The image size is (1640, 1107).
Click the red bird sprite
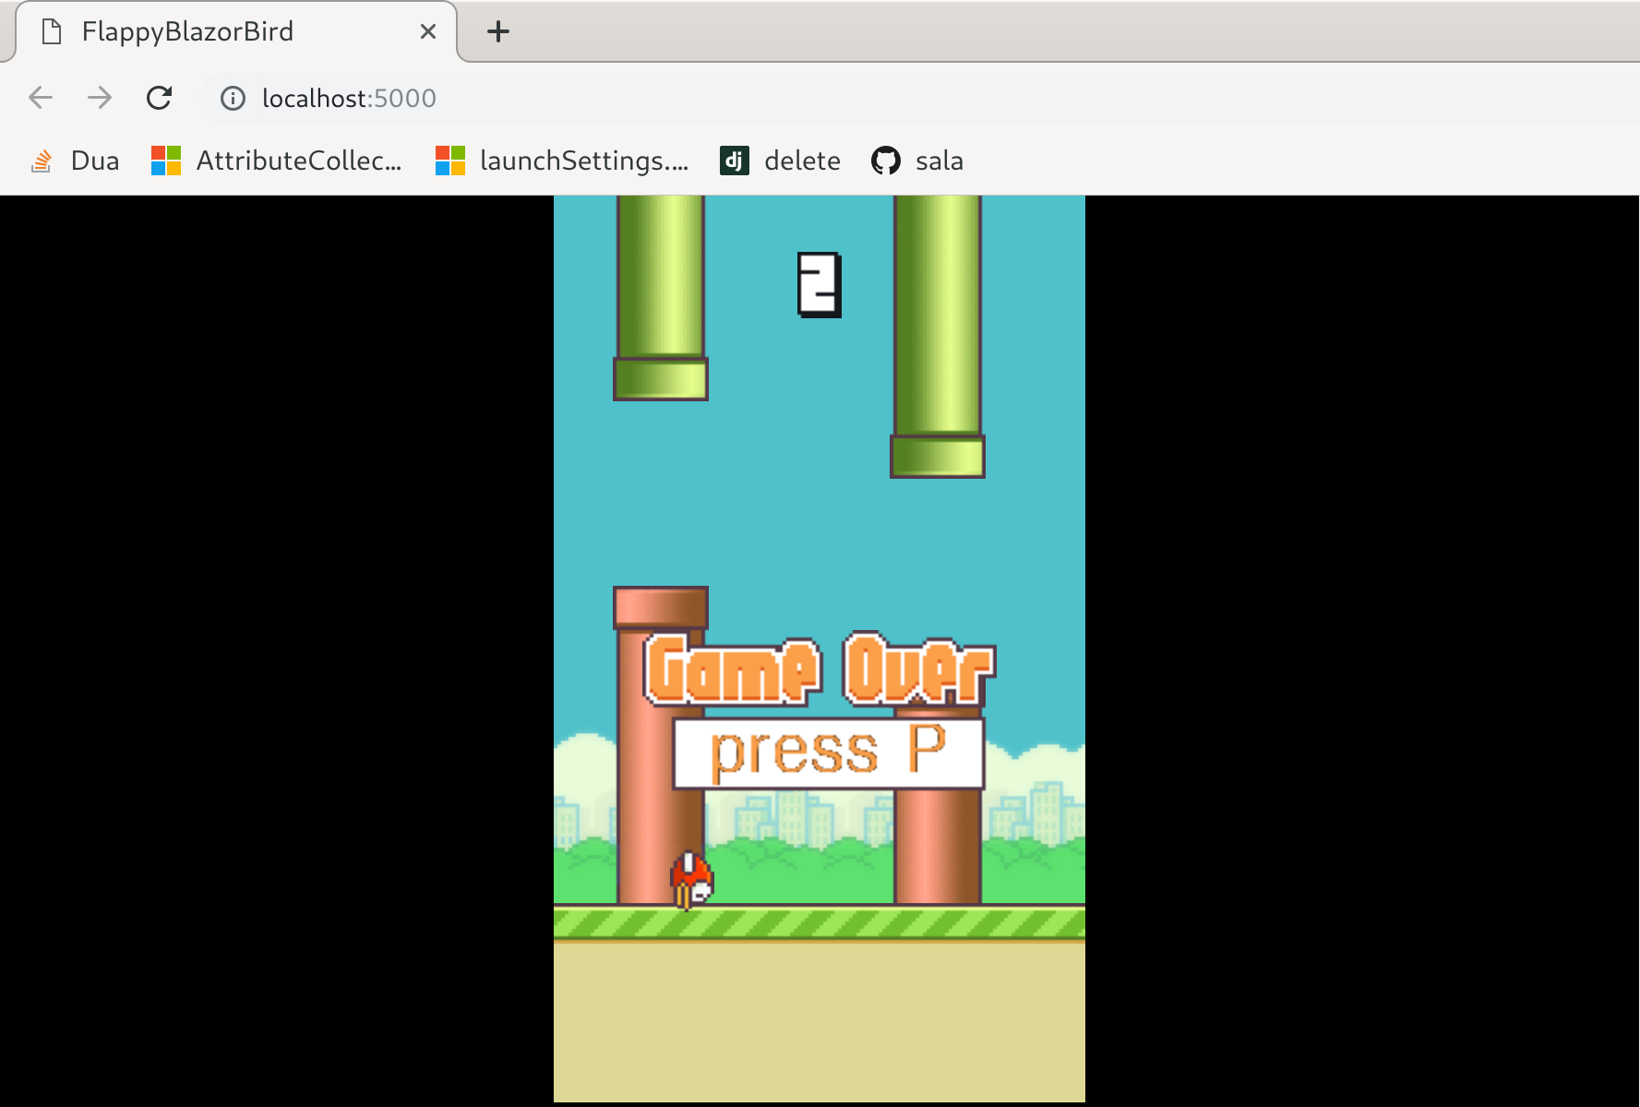692,879
